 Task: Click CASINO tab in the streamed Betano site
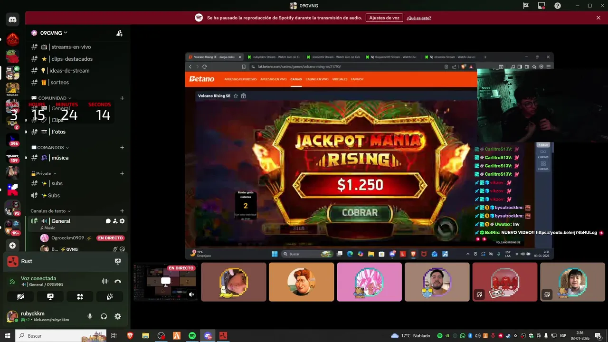pos(296,79)
